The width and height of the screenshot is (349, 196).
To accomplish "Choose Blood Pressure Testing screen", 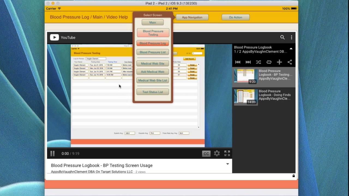I will (x=153, y=33).
